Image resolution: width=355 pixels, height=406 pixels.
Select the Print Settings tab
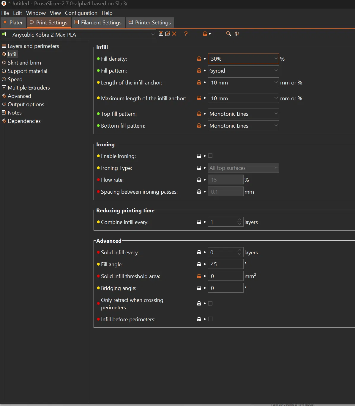49,23
